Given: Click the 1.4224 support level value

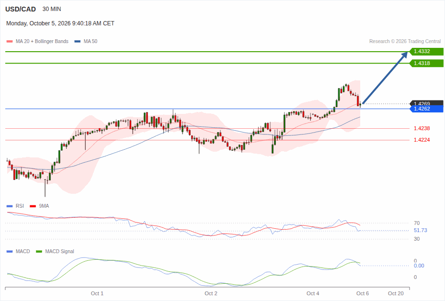Looking at the screenshot, I should click(422, 140).
